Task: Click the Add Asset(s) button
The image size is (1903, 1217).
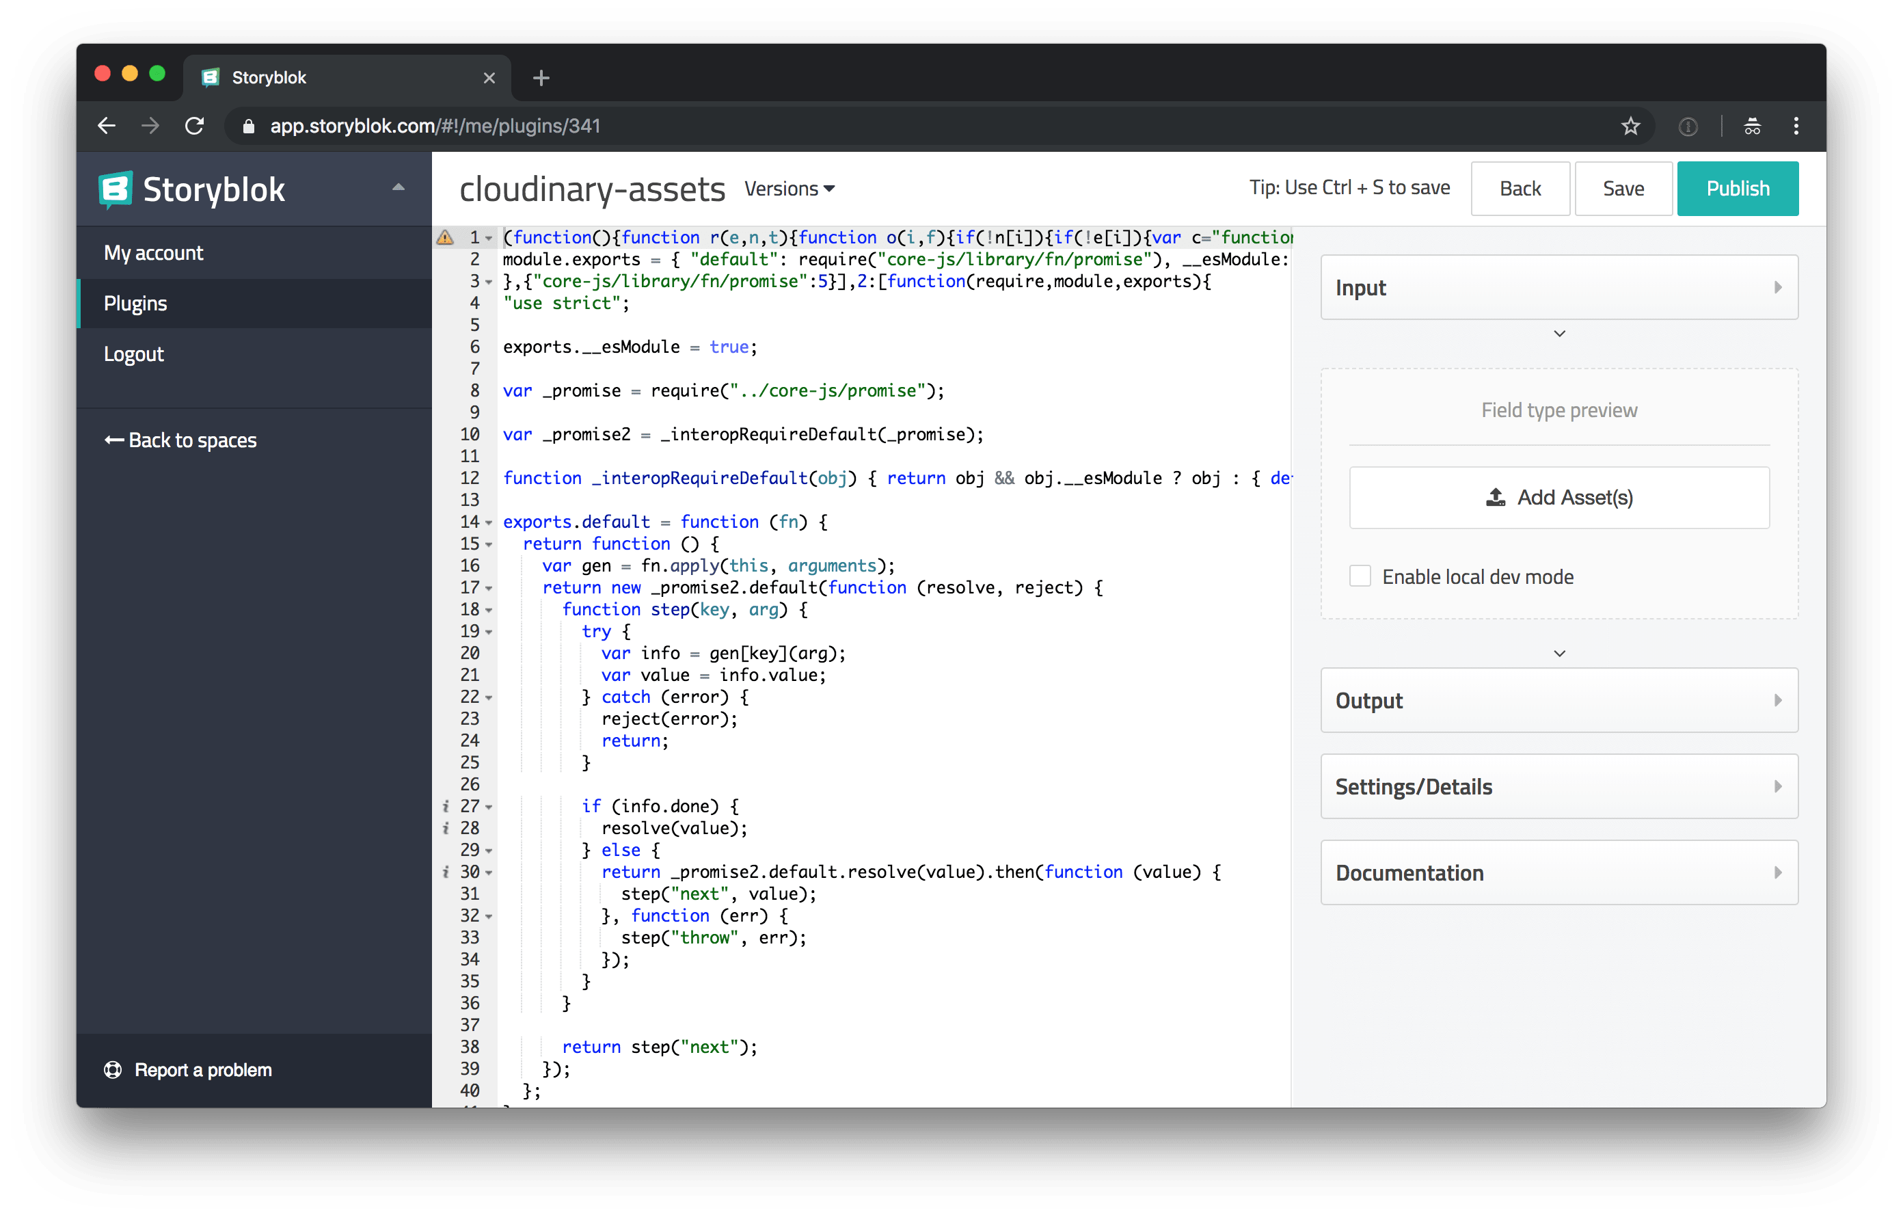Action: 1558,497
